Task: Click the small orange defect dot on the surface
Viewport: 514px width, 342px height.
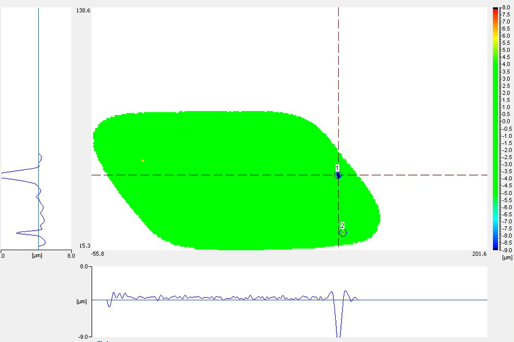Action: (x=143, y=161)
